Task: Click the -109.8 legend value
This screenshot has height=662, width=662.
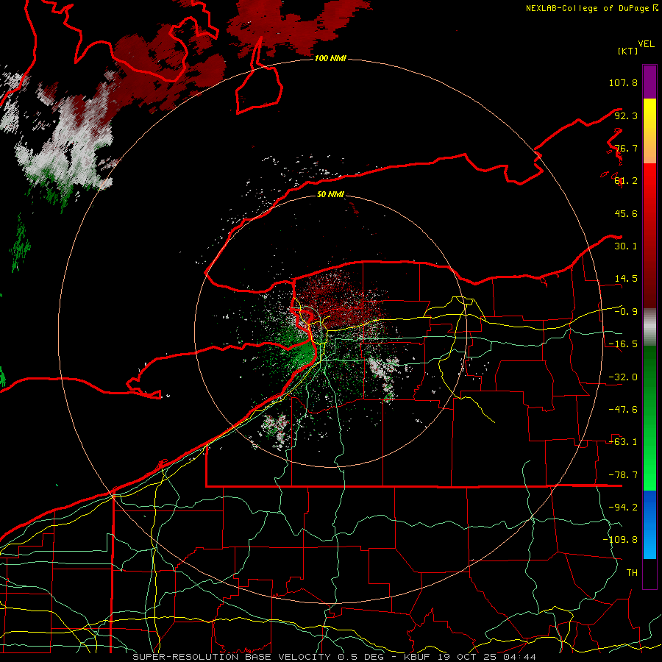Action: point(620,540)
